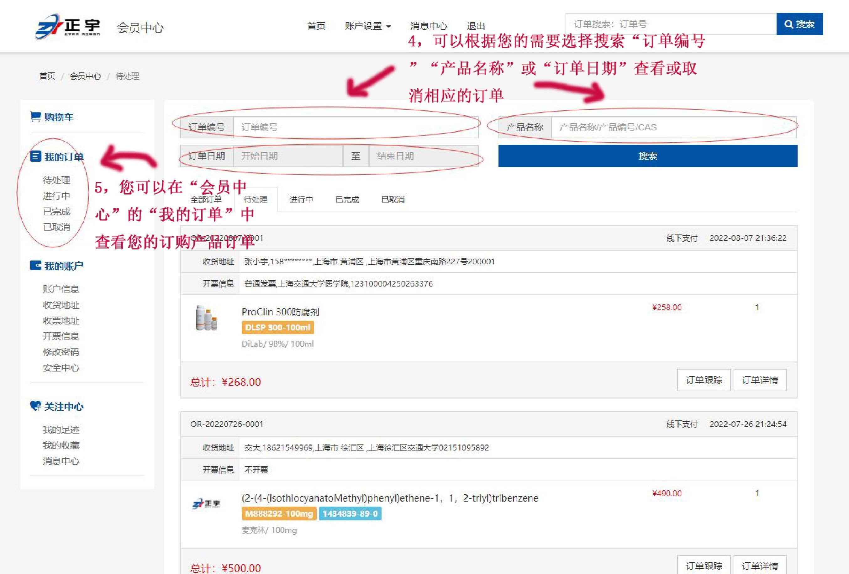The image size is (849, 574).
Task: Click 退出 to log out
Action: [476, 26]
